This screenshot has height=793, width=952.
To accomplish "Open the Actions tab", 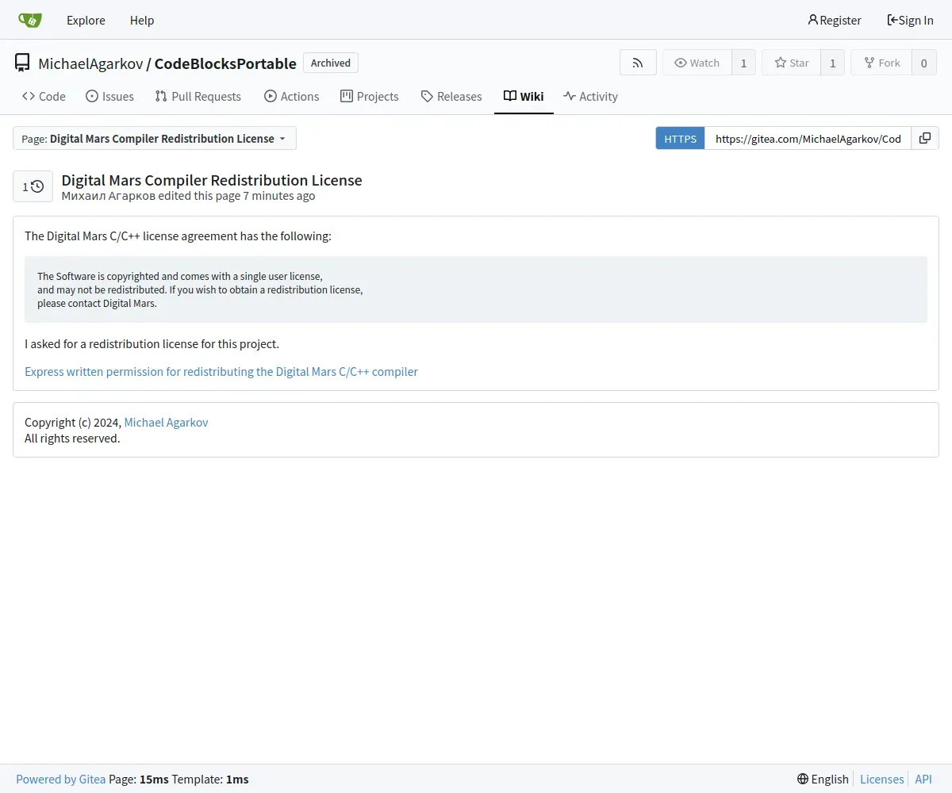I will click(291, 96).
